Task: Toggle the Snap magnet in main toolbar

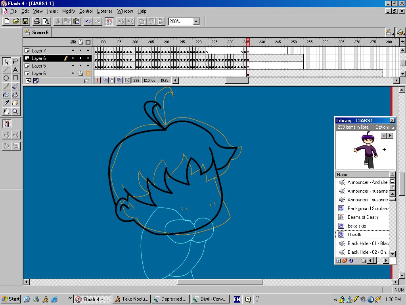Action: tap(109, 21)
